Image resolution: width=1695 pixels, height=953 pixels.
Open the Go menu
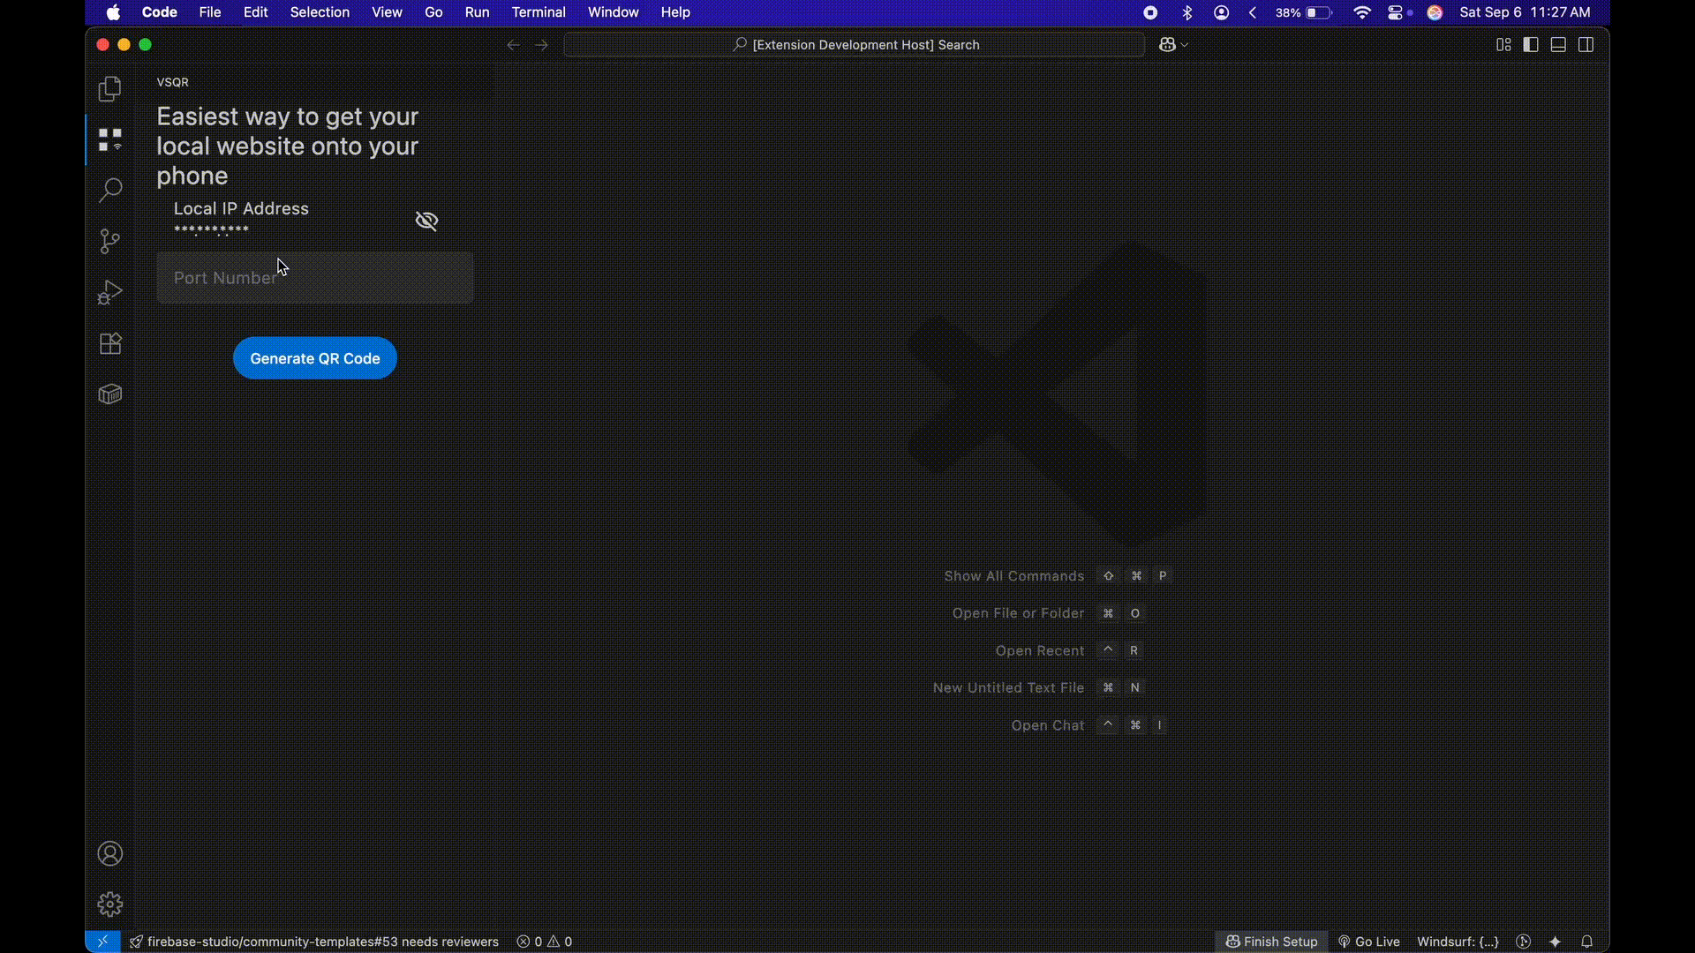point(433,12)
